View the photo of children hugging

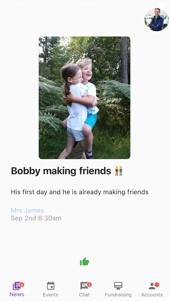click(x=84, y=98)
